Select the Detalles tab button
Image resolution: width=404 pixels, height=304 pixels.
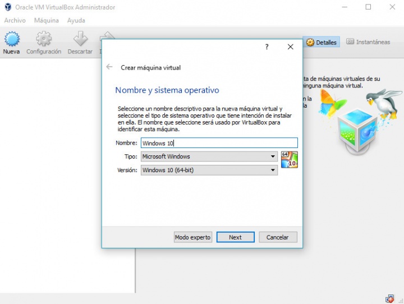[x=322, y=42]
